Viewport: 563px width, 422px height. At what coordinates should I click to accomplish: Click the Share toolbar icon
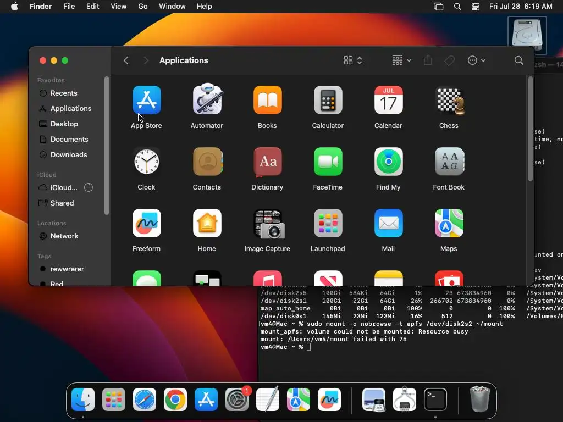tap(428, 60)
